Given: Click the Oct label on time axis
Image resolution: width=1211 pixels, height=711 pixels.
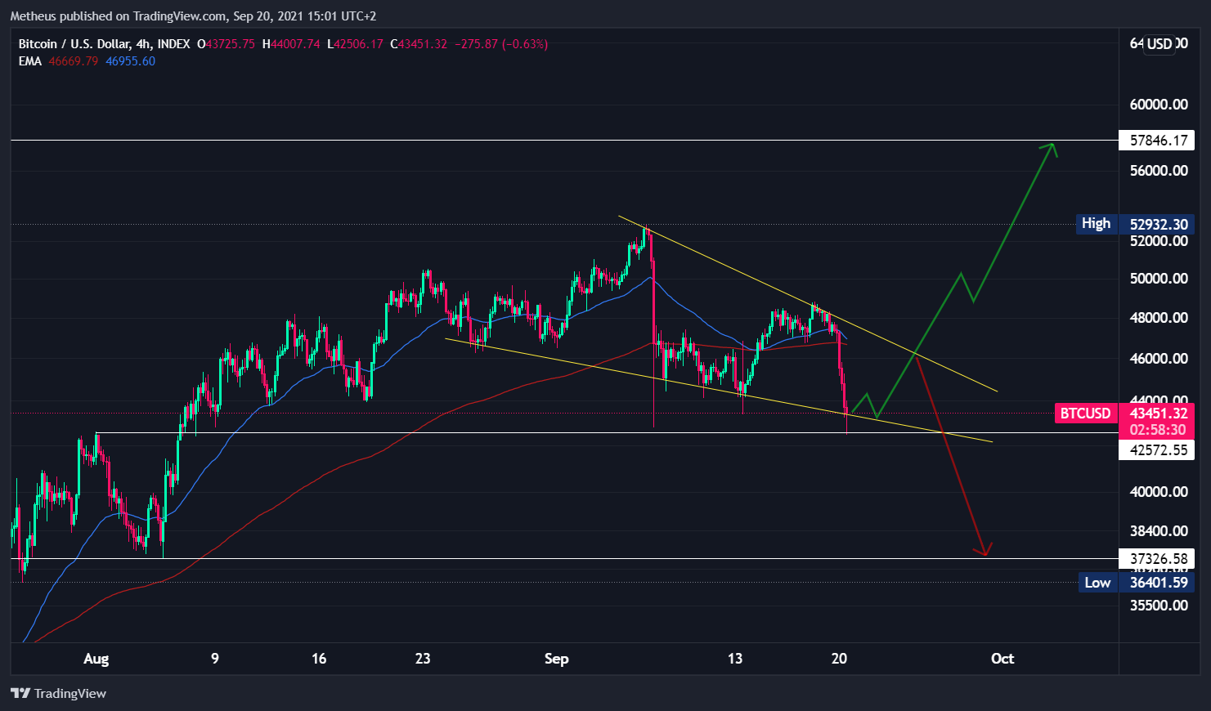Looking at the screenshot, I should [x=1002, y=659].
